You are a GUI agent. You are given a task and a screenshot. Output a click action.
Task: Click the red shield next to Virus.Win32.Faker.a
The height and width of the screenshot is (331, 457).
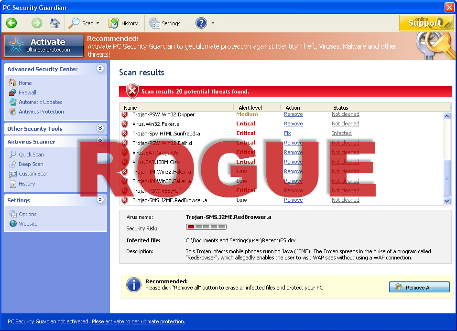pos(125,124)
